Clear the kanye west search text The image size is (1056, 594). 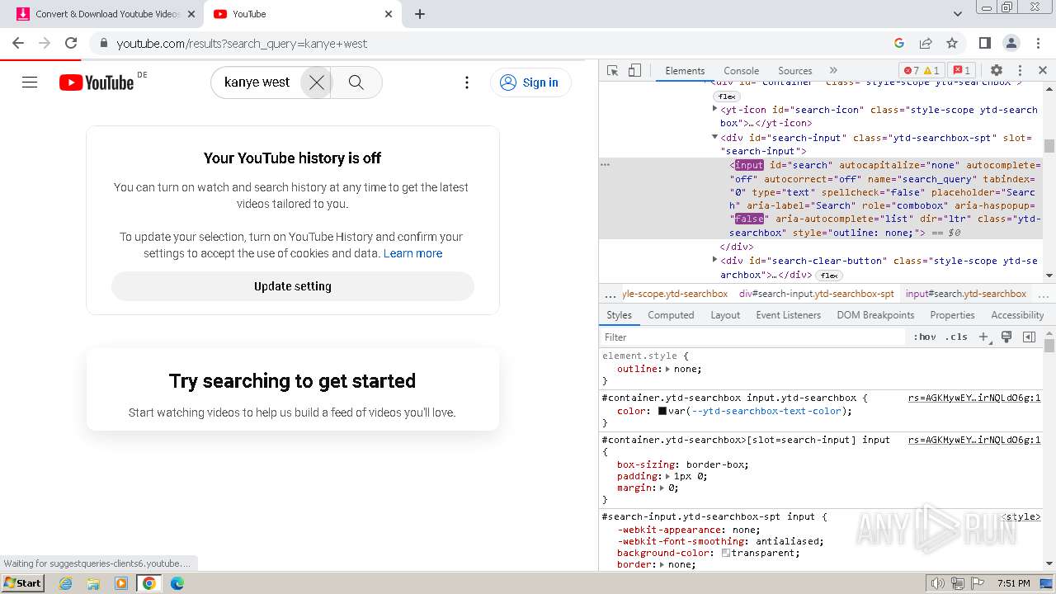316,82
